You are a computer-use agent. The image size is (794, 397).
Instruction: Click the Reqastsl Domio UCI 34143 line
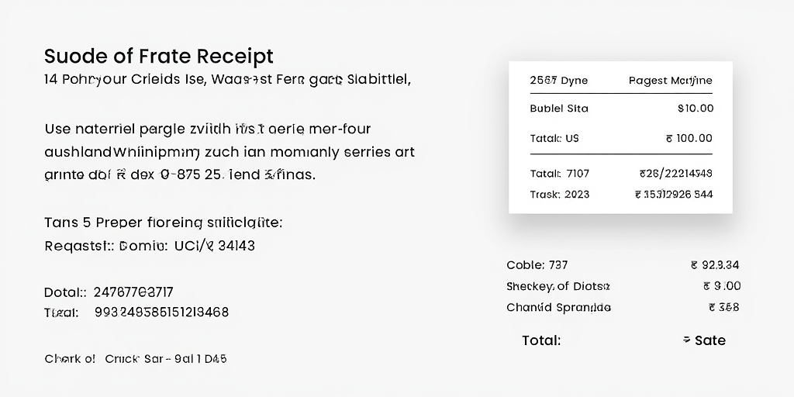click(150, 246)
